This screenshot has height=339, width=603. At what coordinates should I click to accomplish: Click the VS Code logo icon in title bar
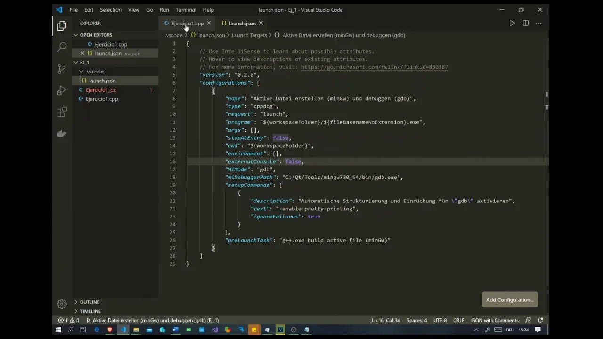pyautogui.click(x=59, y=10)
